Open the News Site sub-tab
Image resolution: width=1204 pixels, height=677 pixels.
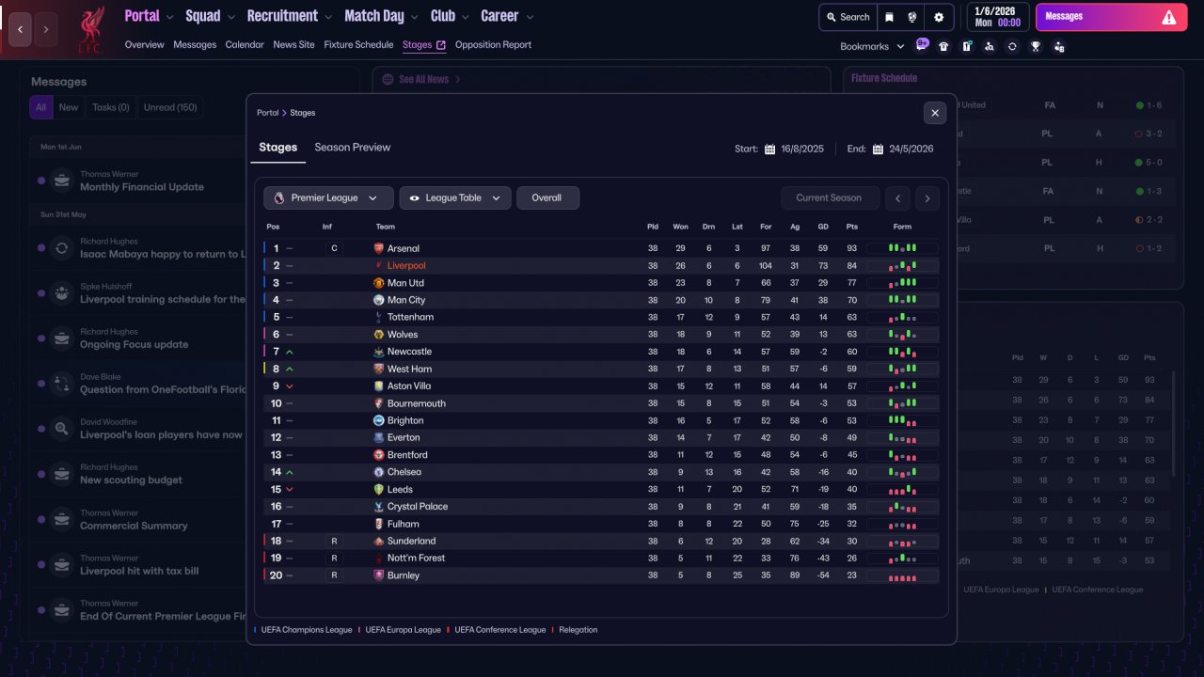tap(293, 45)
